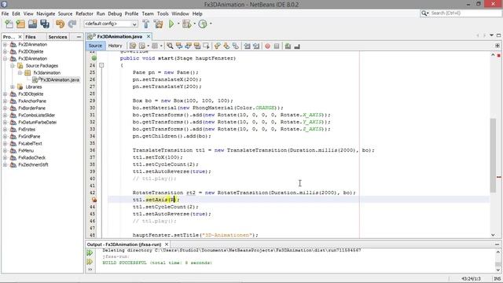The width and height of the screenshot is (503, 283).
Task: Click the Profile Project icon
Action: coord(203,24)
